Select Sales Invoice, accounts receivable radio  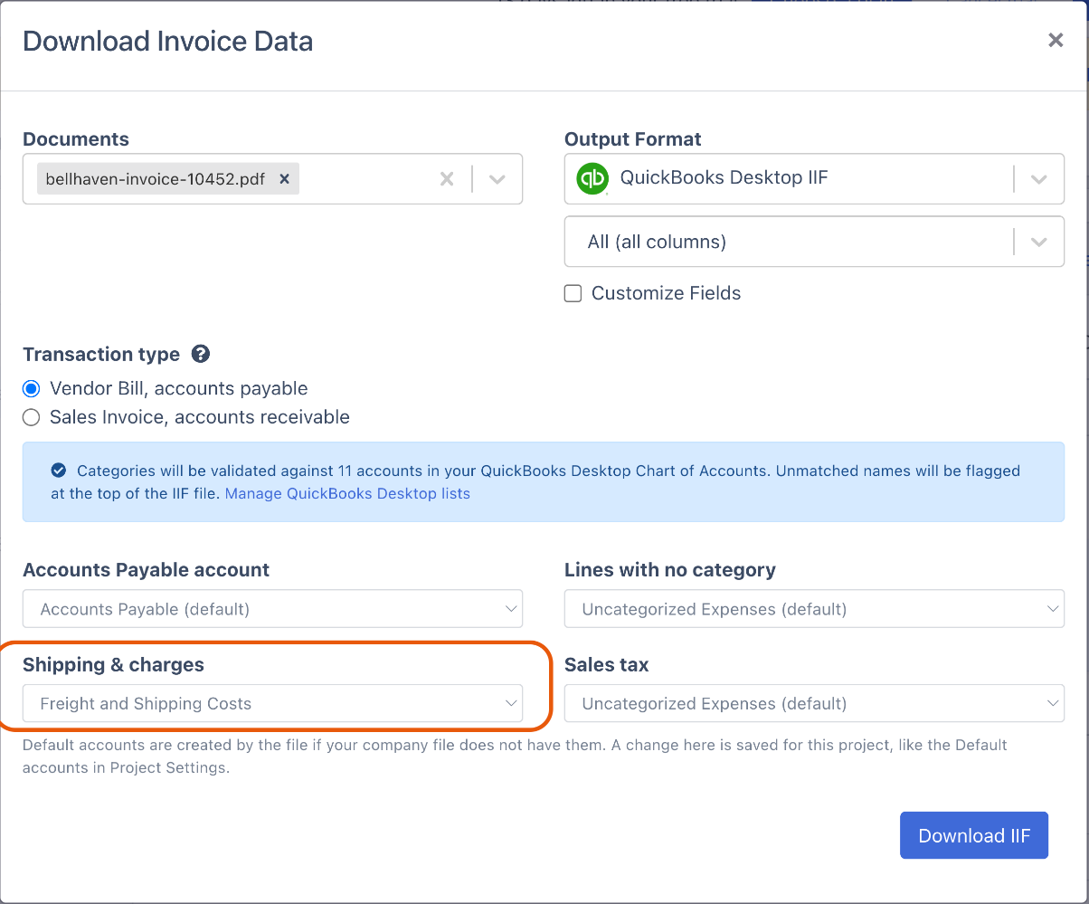pyautogui.click(x=32, y=417)
